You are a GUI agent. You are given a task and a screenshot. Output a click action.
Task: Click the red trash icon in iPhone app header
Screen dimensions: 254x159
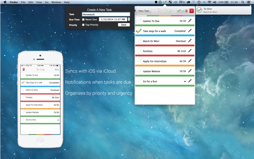23,69
